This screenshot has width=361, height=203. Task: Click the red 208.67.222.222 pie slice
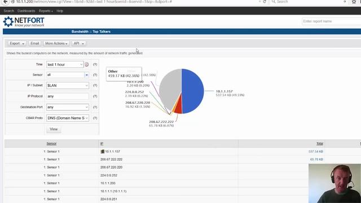178,108
